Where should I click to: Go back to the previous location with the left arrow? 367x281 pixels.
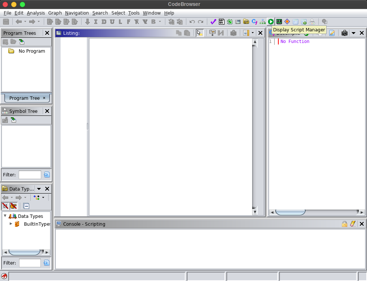point(18,22)
